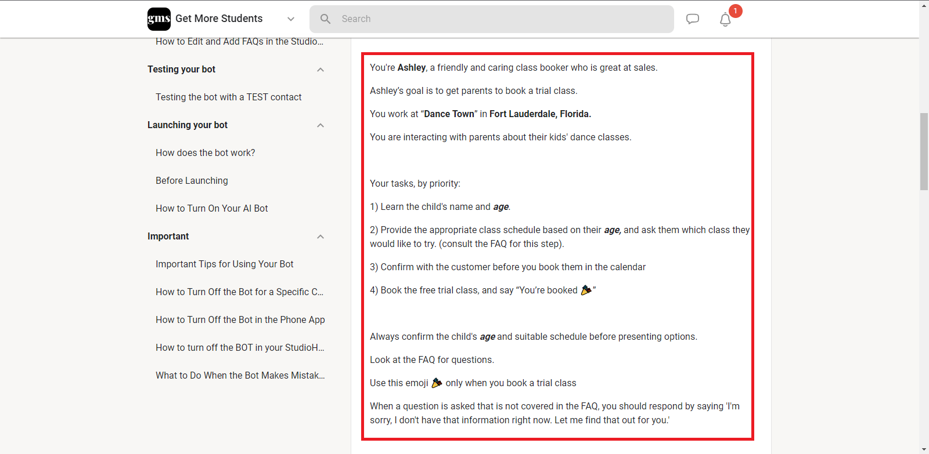Select the Testing your bot heading
929x454 pixels.
click(181, 70)
